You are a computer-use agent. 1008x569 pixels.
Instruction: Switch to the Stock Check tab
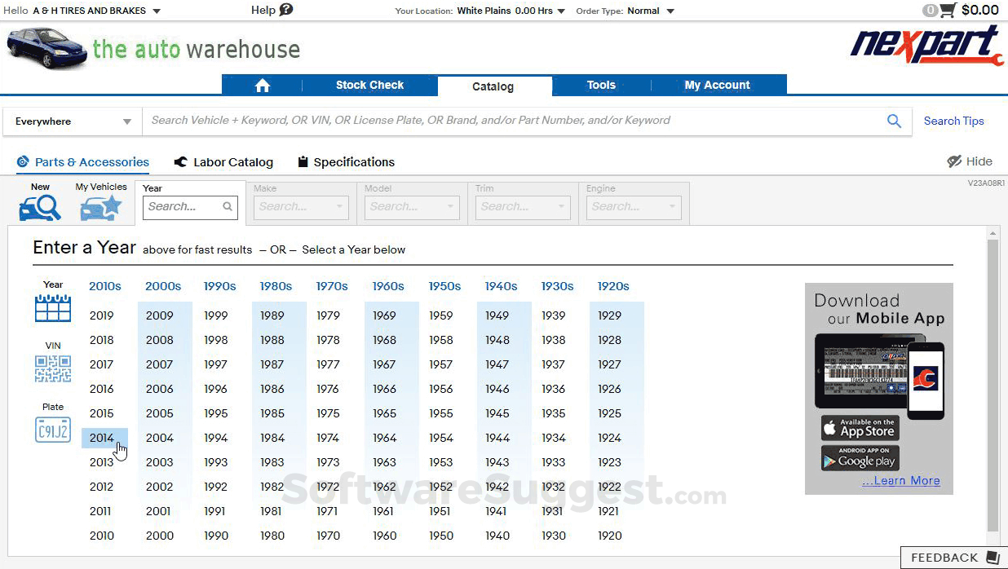pyautogui.click(x=369, y=86)
